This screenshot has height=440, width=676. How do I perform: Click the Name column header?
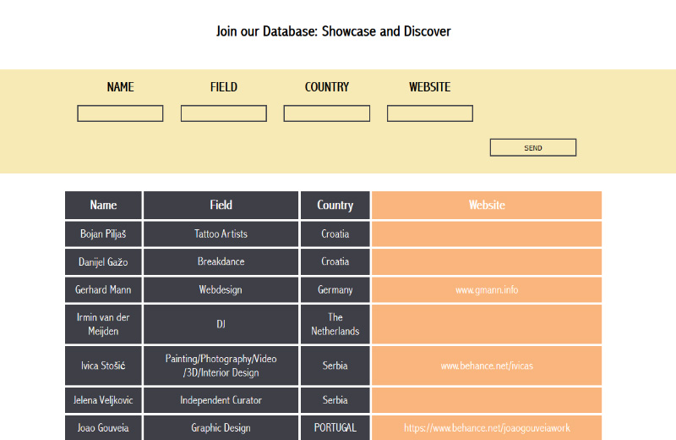click(x=103, y=205)
